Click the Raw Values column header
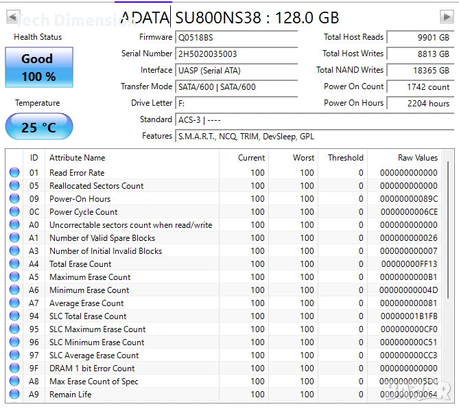Viewport: 459px width, 409px height. tap(417, 158)
